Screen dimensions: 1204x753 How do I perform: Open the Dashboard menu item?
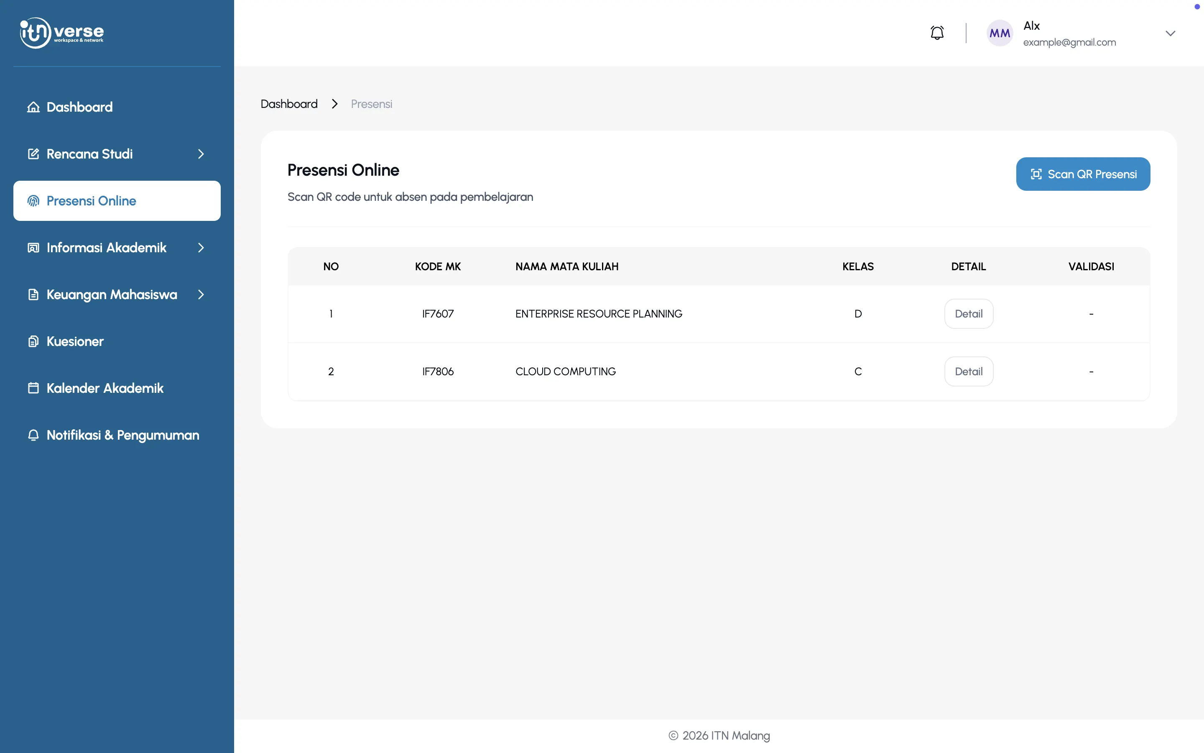tap(117, 107)
